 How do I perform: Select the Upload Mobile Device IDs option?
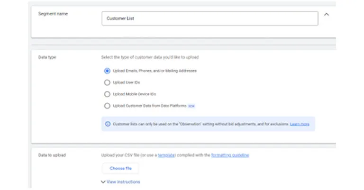[x=107, y=94]
